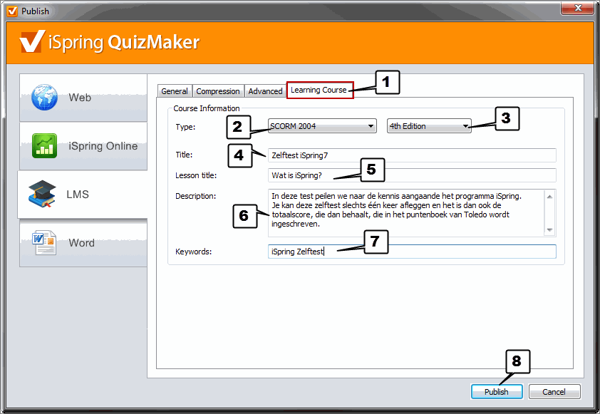Open the SCORM 2004 type dropdown
This screenshot has width=600, height=414.
[x=322, y=126]
